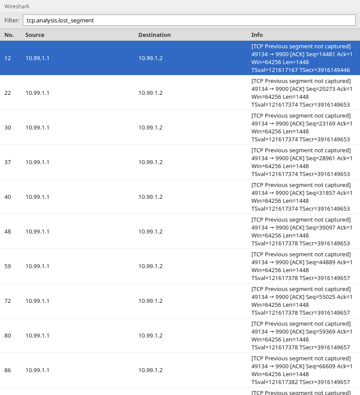Click info text with Seq=44889
The image size is (360, 395).
(x=302, y=266)
